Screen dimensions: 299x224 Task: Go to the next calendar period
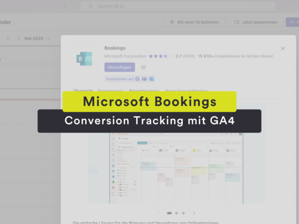18,38
